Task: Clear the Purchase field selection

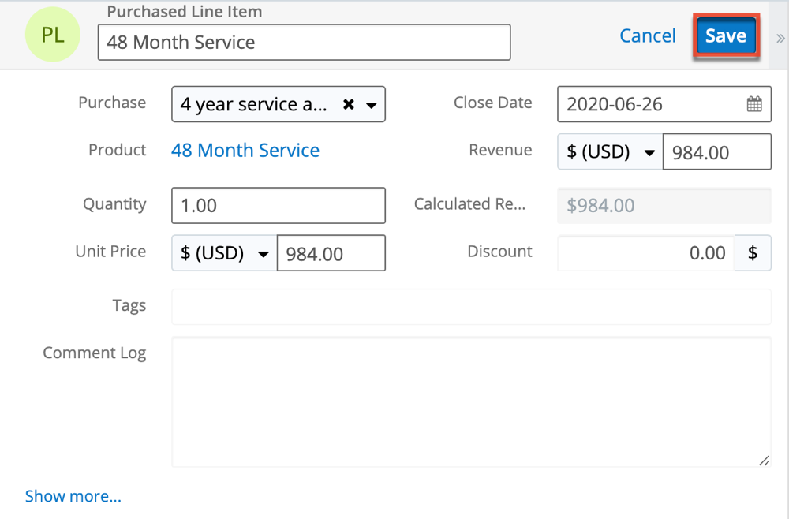Action: pos(348,104)
